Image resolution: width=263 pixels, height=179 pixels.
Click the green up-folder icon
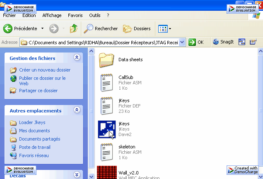coord(73,29)
